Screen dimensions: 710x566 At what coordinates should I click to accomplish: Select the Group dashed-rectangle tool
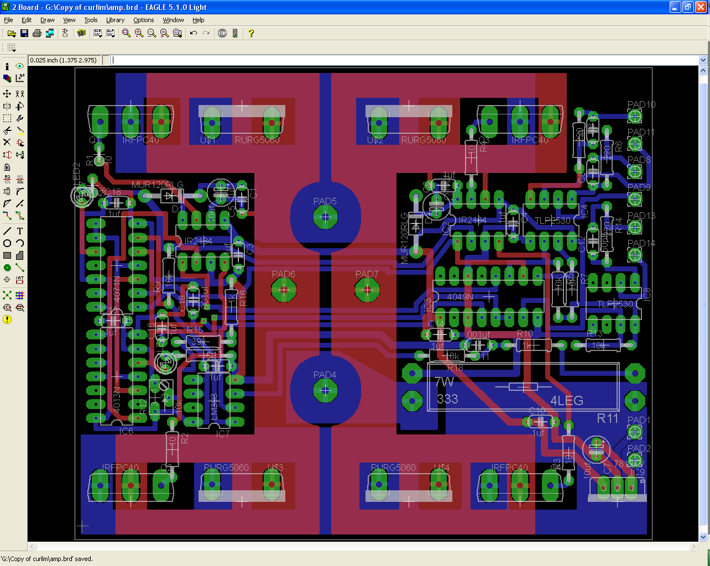[x=7, y=118]
